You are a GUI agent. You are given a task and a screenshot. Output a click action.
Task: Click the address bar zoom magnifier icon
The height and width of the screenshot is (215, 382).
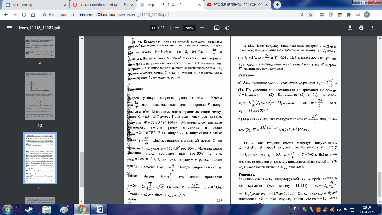tap(301, 15)
